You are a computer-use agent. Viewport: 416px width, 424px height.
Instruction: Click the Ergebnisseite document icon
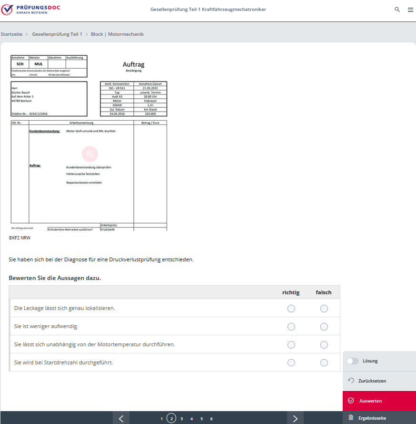pos(351,418)
